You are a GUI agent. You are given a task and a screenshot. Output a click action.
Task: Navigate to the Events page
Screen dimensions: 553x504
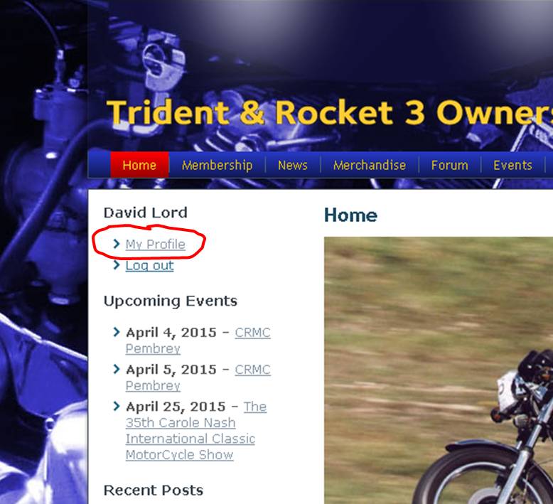(x=512, y=165)
